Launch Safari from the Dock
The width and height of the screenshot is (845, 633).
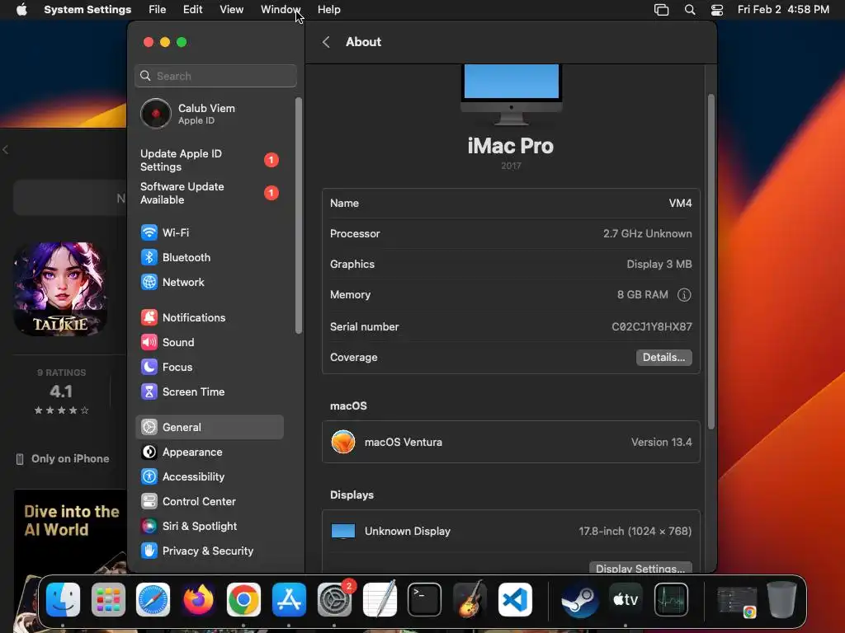pyautogui.click(x=153, y=600)
